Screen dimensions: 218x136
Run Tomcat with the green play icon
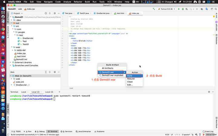click(179, 9)
